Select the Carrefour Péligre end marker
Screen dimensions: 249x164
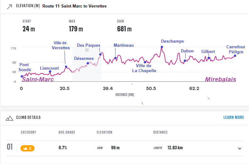[x=235, y=56]
